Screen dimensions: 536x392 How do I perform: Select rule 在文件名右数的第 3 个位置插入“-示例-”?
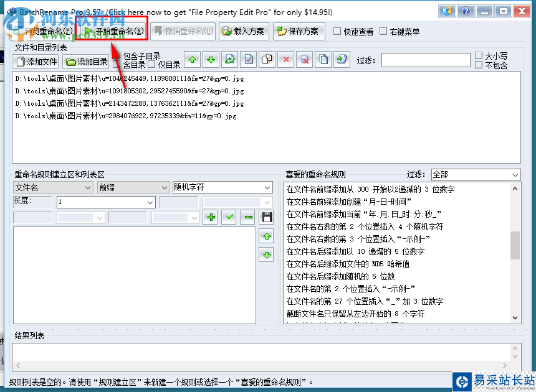tap(358, 239)
